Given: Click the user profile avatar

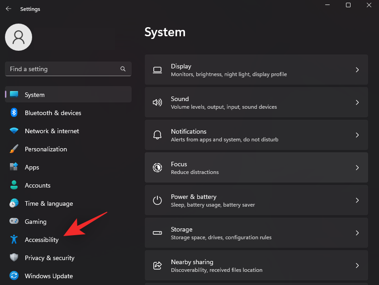Looking at the screenshot, I should point(18,37).
